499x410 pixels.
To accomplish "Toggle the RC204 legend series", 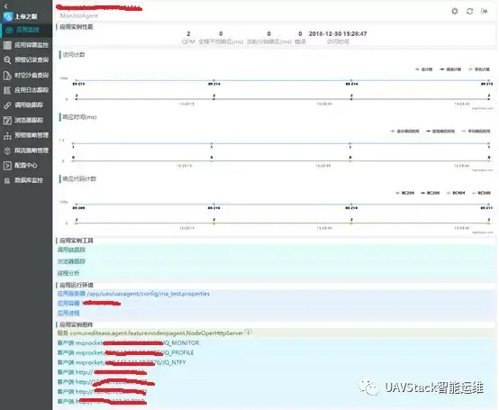I will pos(404,193).
